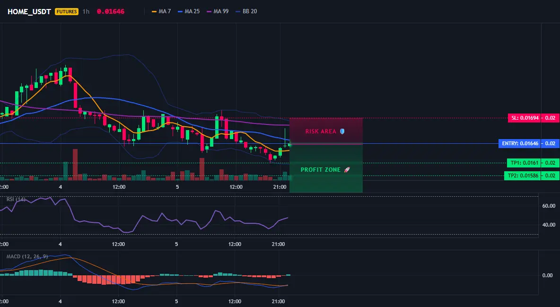
Task: Click the date 5 label on price chart axis
Action: 177,187
